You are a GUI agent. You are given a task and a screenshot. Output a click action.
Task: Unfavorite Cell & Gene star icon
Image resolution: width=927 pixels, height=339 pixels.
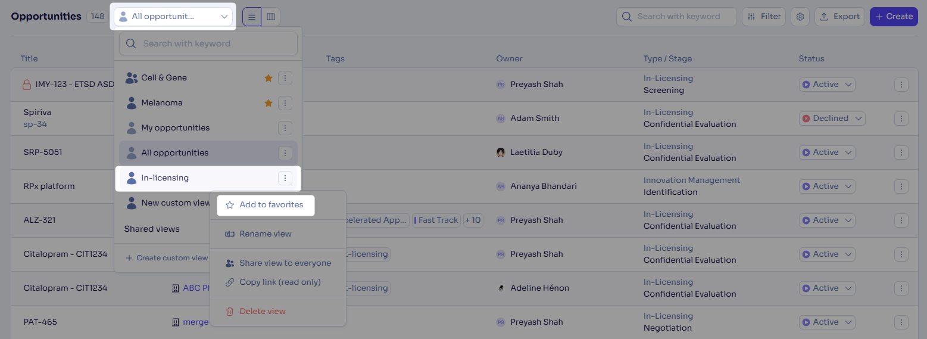[x=269, y=78]
